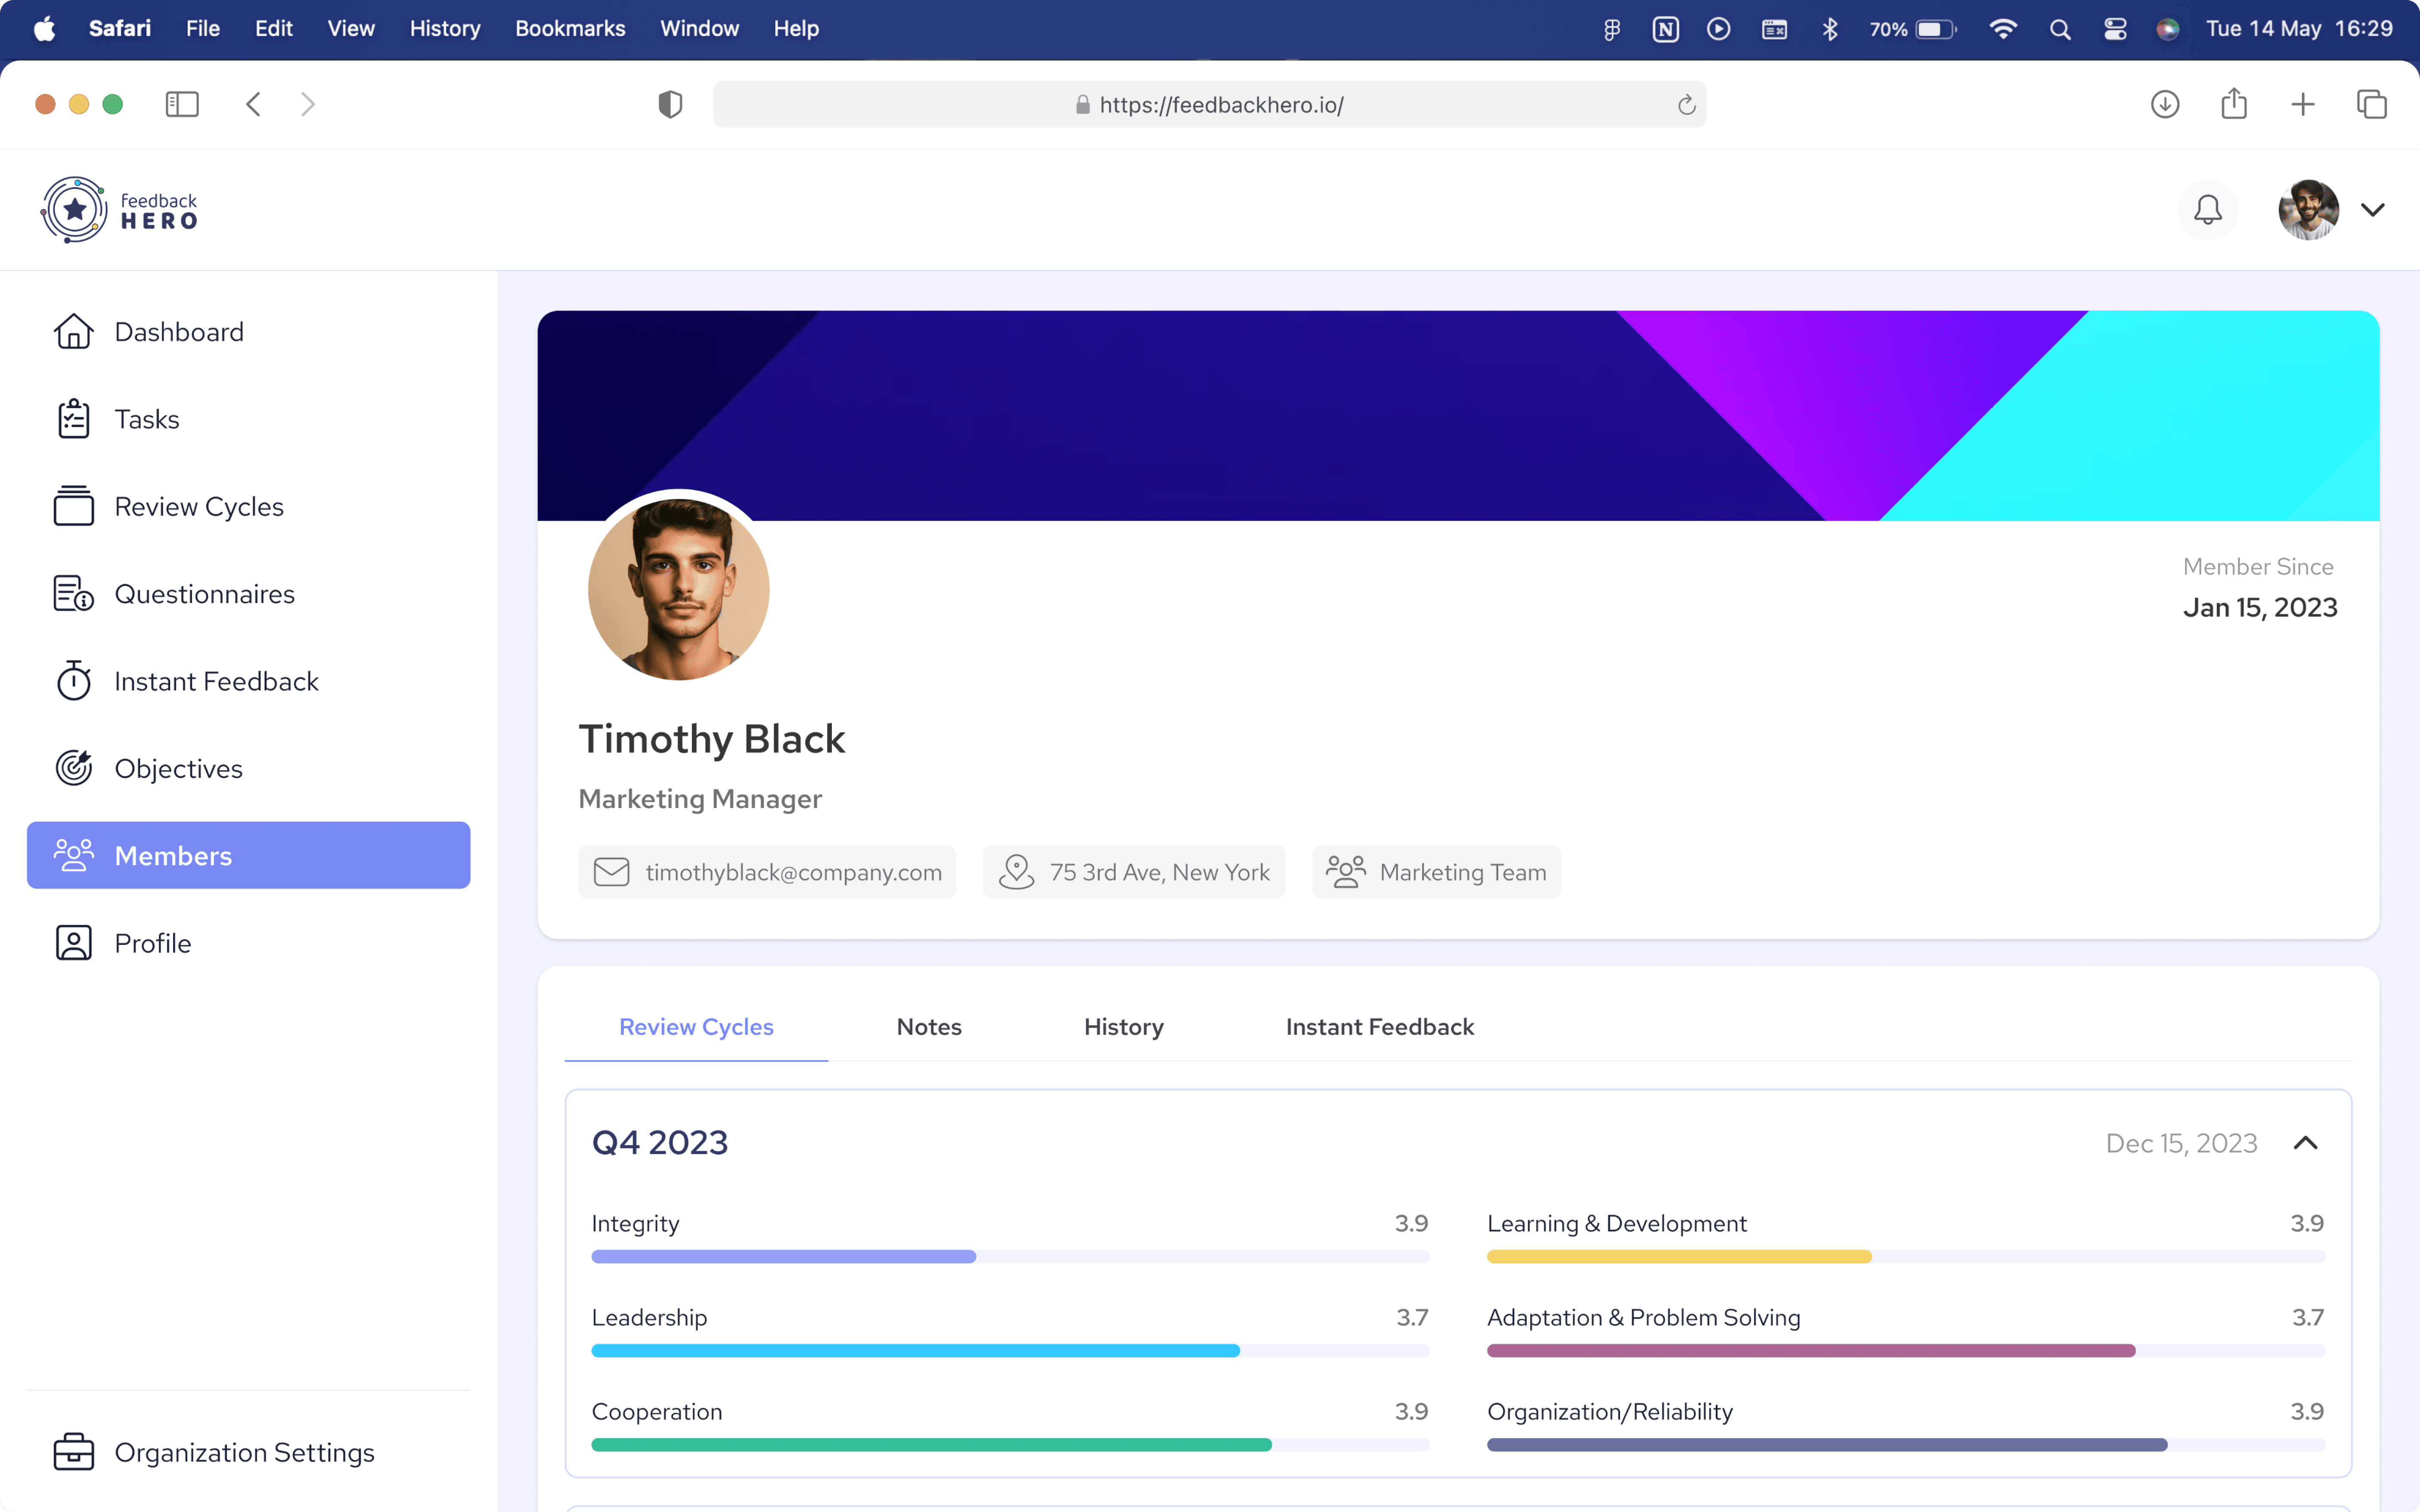Click the Leadership score progress bar
Image resolution: width=2420 pixels, height=1512 pixels.
pos(1010,1350)
